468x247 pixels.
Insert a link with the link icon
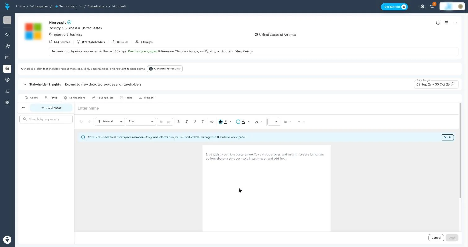point(212,122)
